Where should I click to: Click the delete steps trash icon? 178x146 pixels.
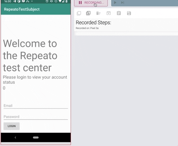click(x=98, y=13)
